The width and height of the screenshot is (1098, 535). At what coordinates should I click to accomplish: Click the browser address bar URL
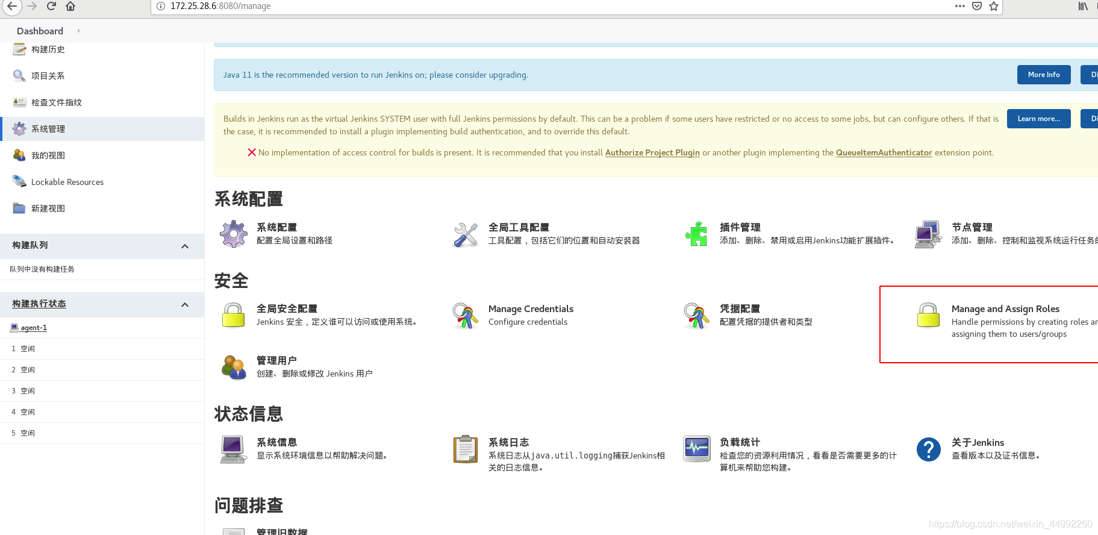pyautogui.click(x=220, y=6)
